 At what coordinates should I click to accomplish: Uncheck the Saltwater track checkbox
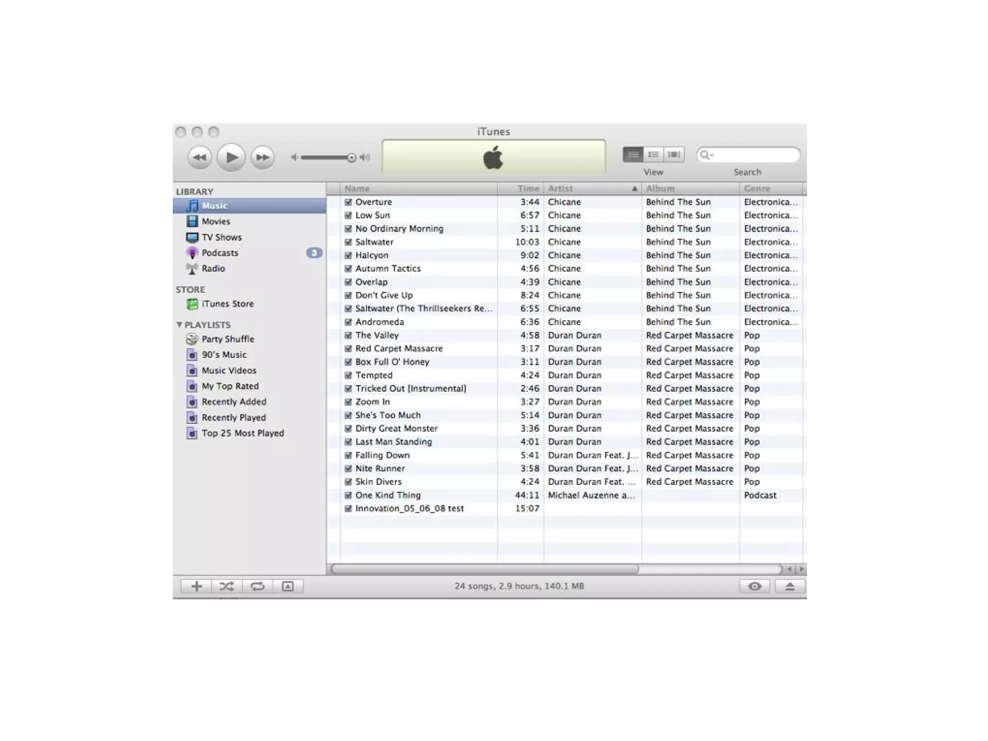[348, 242]
